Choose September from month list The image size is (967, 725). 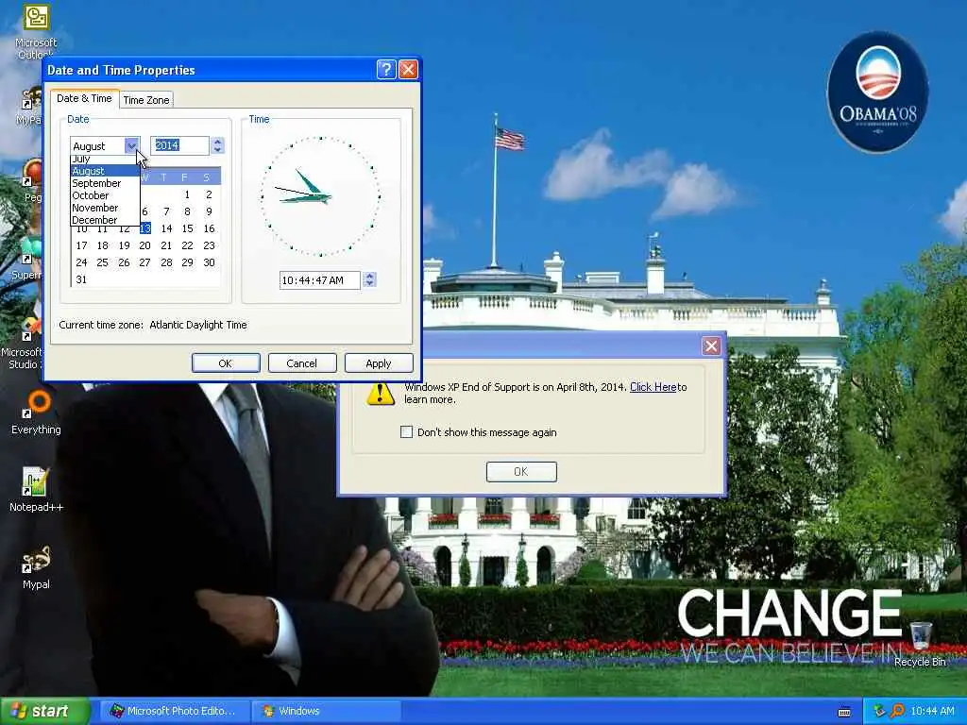[105, 183]
